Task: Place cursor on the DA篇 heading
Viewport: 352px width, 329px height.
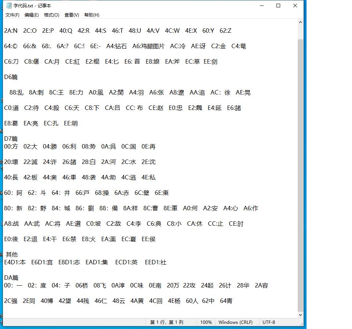Action: click(11, 278)
